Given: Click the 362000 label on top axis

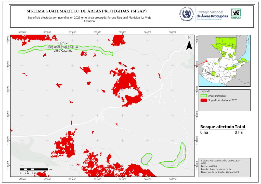Looking at the screenshot, I should tap(97, 32).
